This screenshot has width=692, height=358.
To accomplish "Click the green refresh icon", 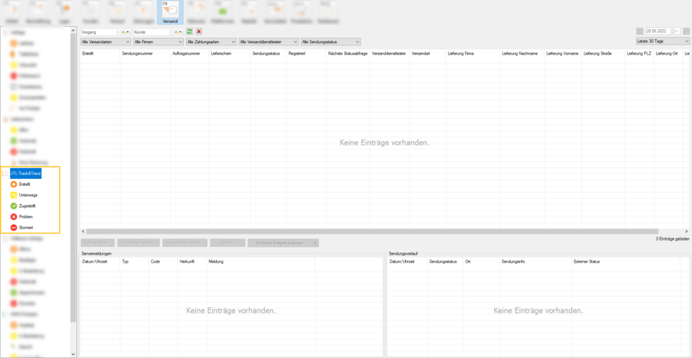I will tap(190, 32).
